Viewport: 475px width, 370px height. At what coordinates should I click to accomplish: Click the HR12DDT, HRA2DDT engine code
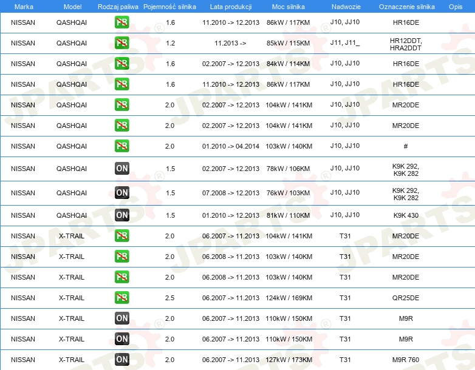click(406, 44)
